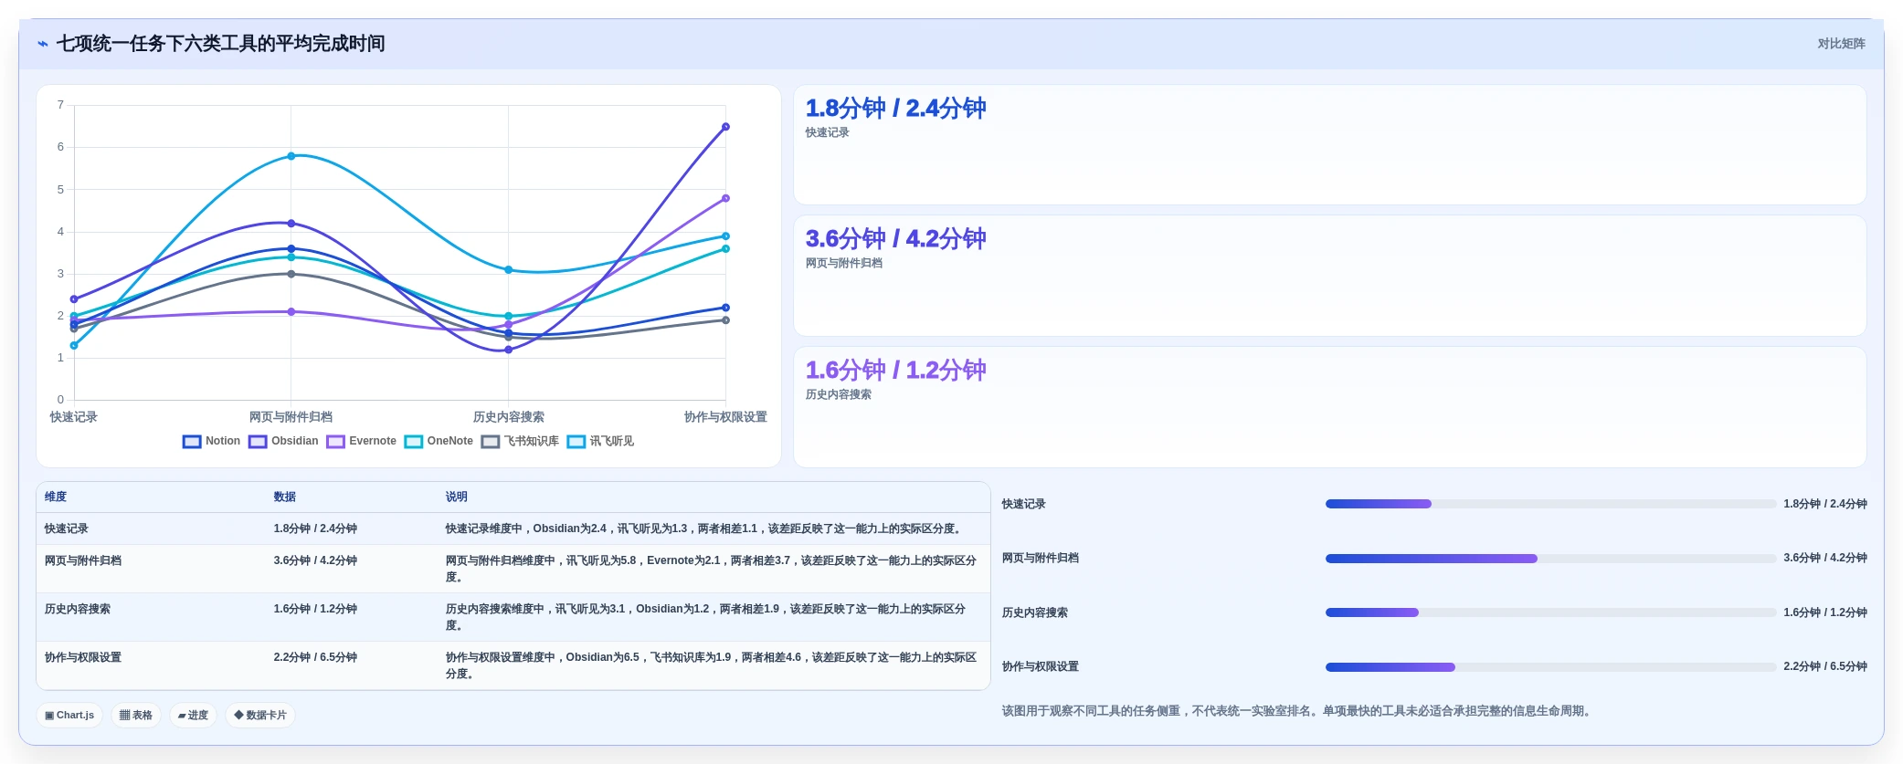Click the 网页与附件归档 progress bar
Screen dimensions: 1903x764
pos(1550,558)
